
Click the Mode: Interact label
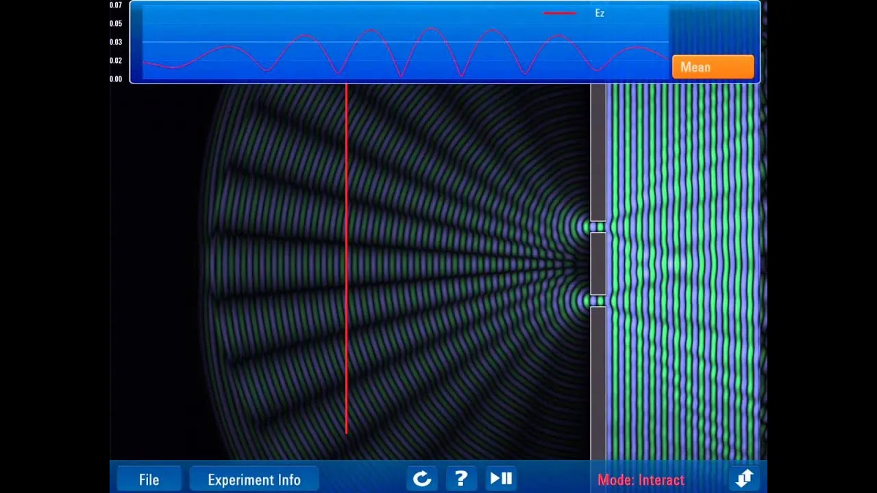pyautogui.click(x=641, y=480)
